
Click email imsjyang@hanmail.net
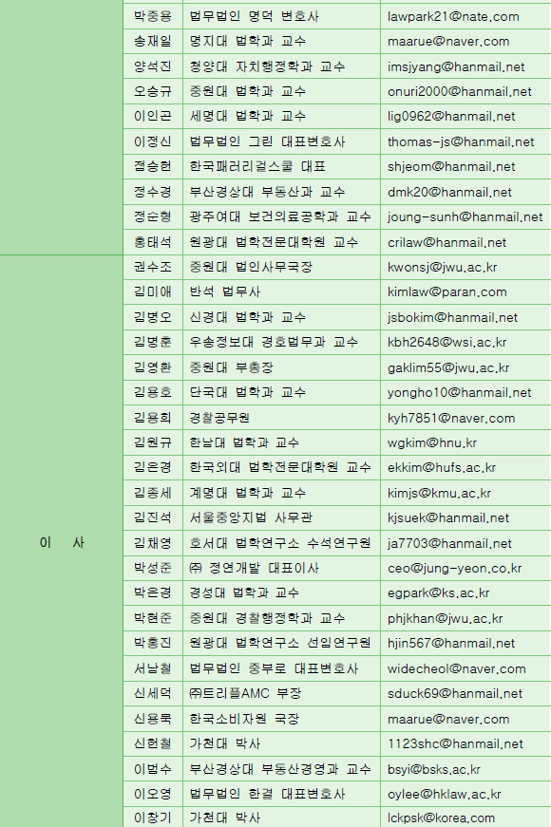pos(456,67)
